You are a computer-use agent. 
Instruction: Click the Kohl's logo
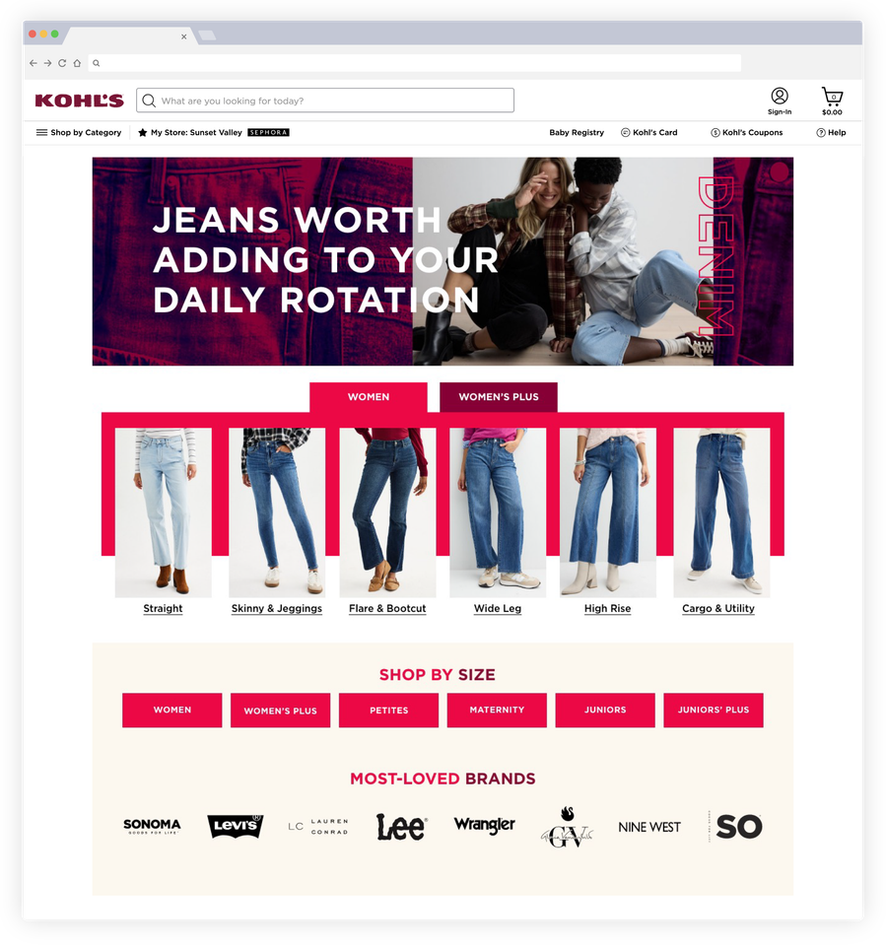tap(80, 101)
